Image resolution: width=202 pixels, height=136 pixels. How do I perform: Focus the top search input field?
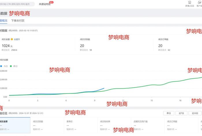[x=17, y=4]
